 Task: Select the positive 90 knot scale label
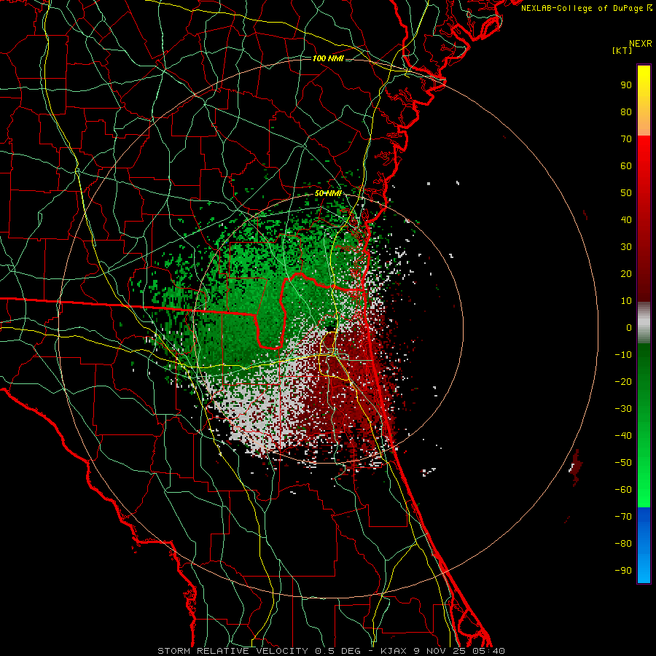[x=626, y=85]
